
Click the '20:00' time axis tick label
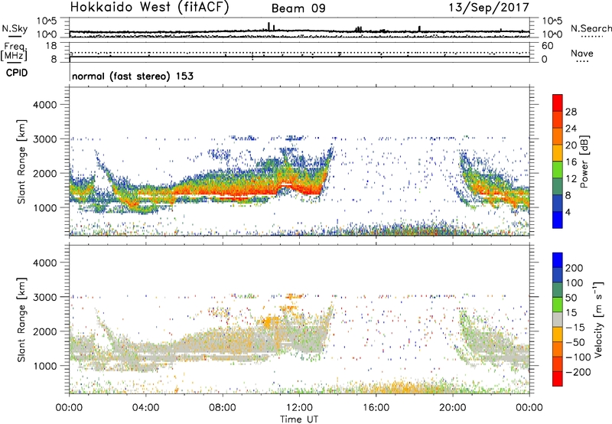point(453,408)
